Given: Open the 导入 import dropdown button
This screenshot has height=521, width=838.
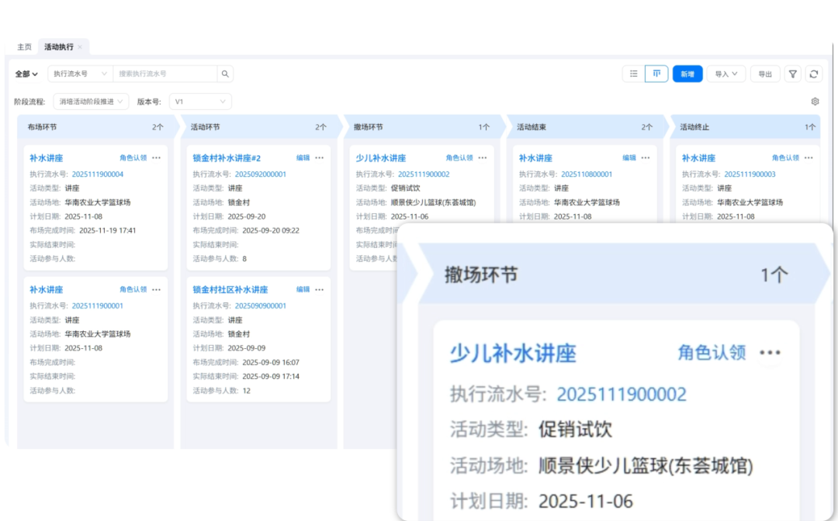Looking at the screenshot, I should 726,73.
